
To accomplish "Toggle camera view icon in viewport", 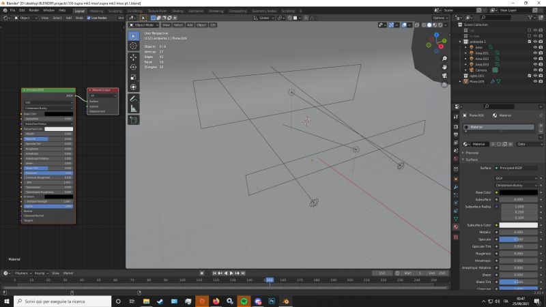I will [x=444, y=76].
